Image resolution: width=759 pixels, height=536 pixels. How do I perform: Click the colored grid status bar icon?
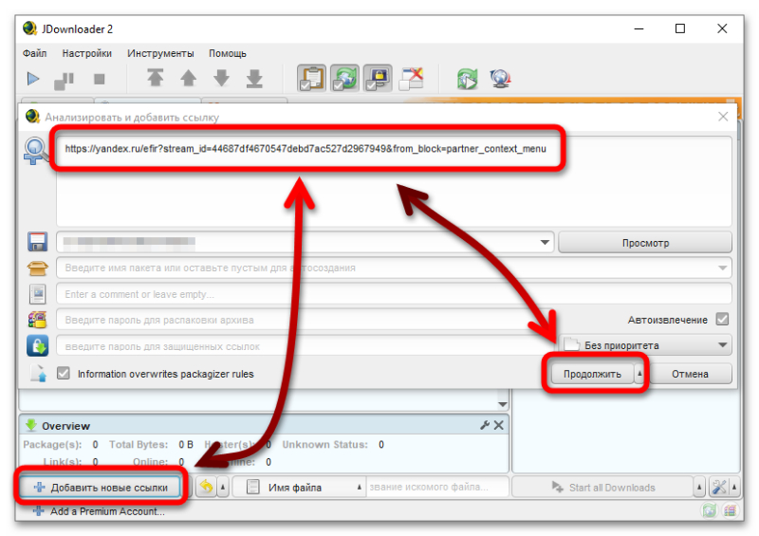(730, 510)
